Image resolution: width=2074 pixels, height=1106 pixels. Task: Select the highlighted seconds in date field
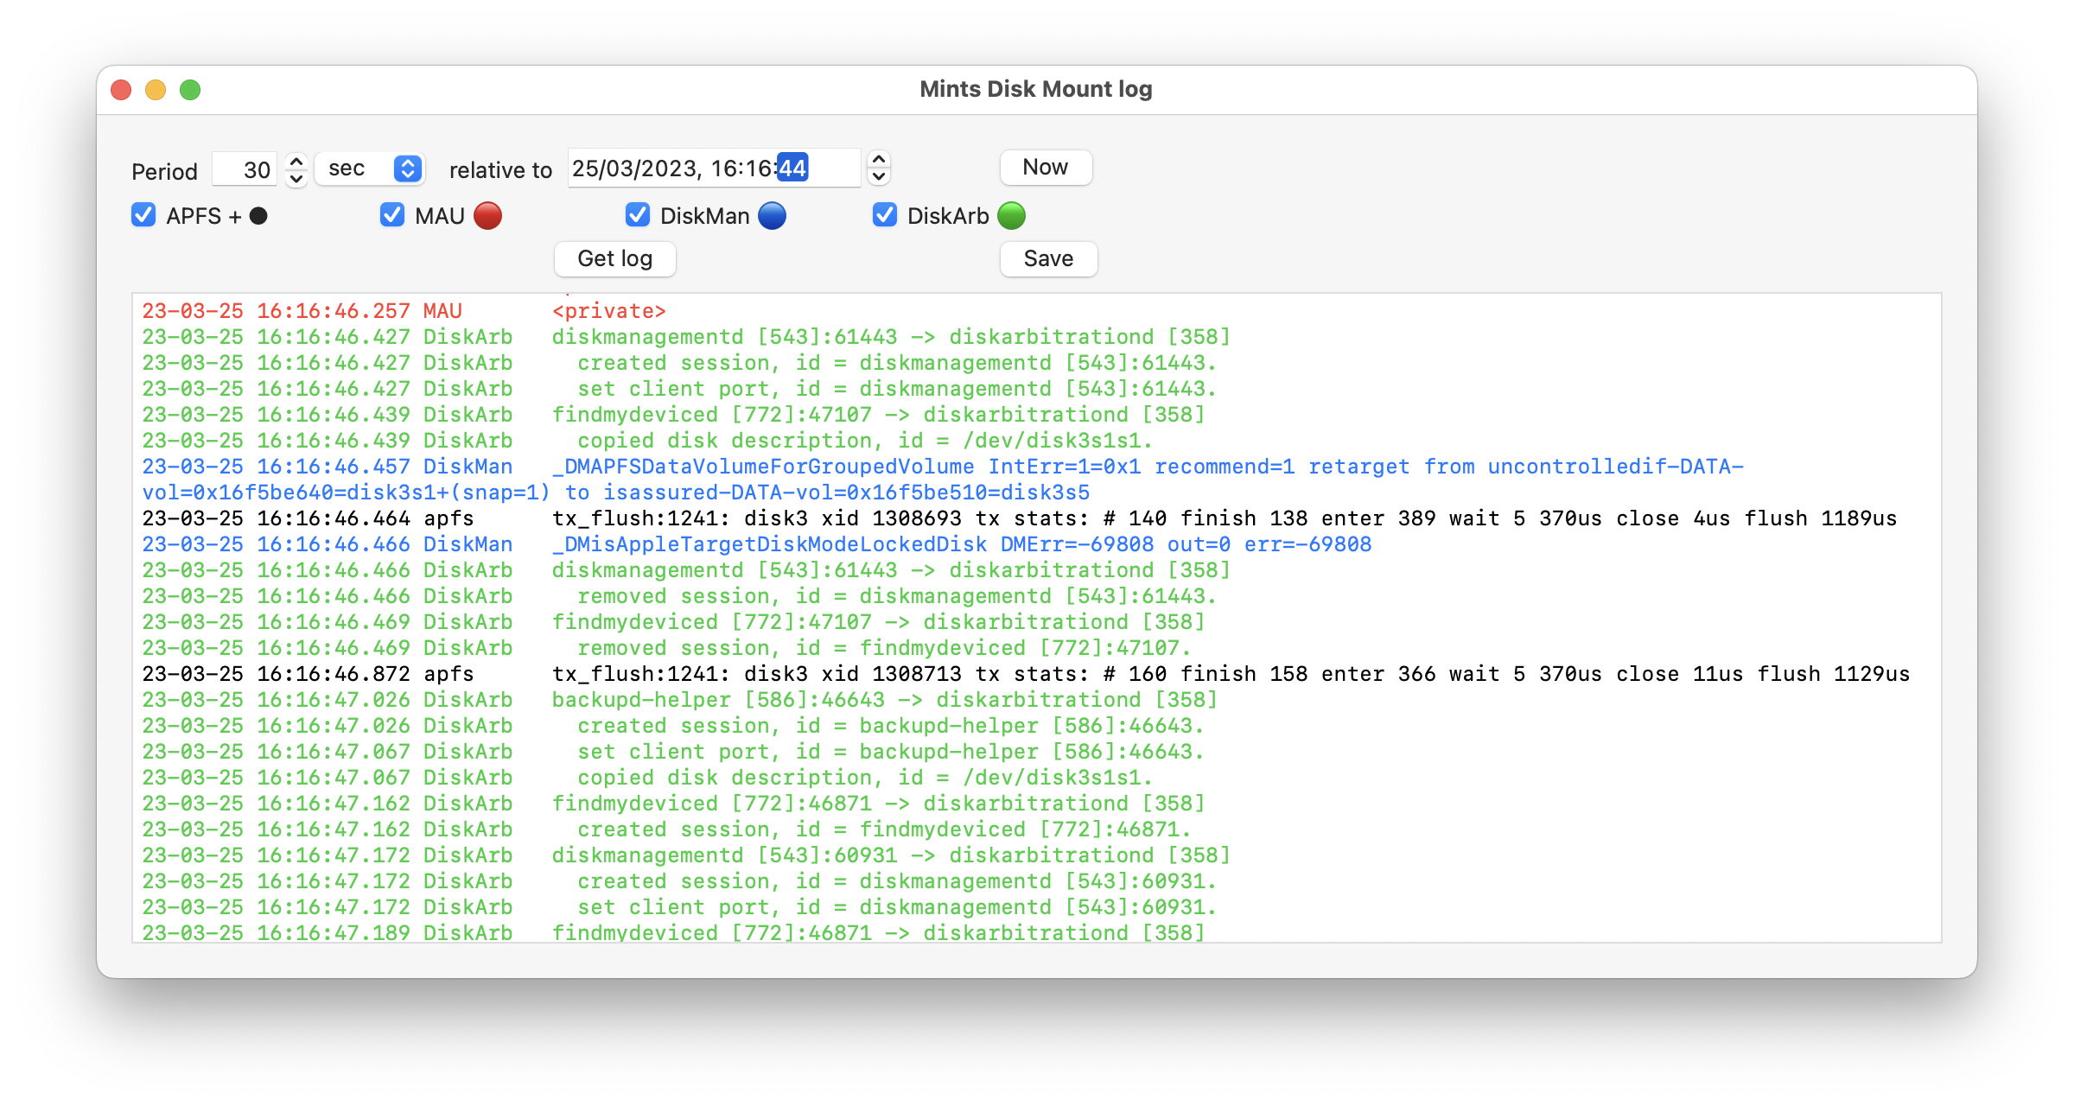pos(792,168)
